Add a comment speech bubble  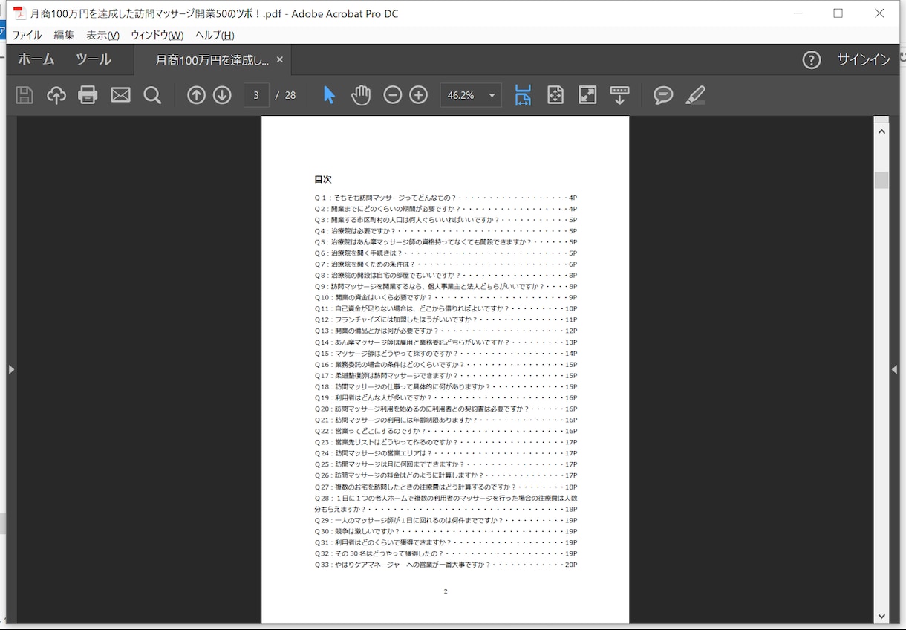[x=663, y=95]
